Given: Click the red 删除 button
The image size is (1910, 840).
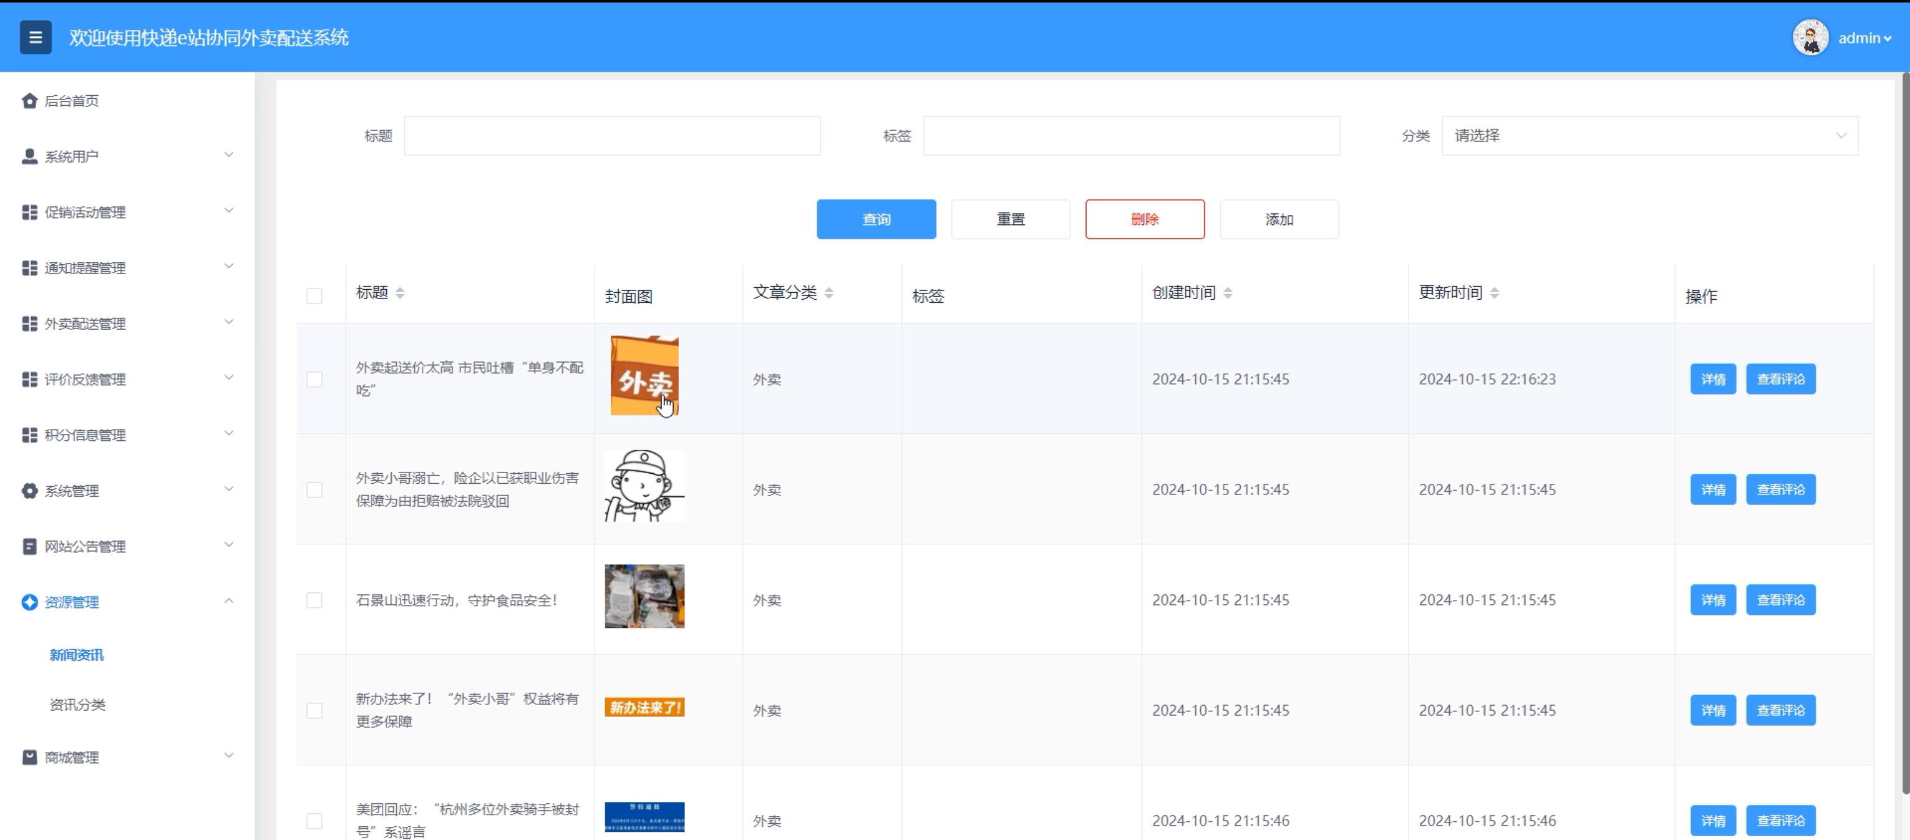Looking at the screenshot, I should pyautogui.click(x=1144, y=219).
